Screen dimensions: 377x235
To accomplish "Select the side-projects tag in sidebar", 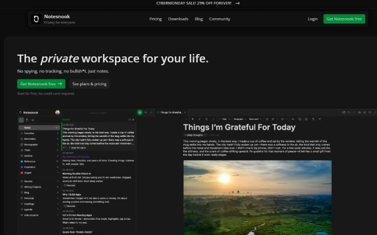I will pos(39,215).
